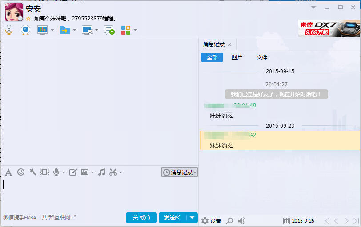Expand the apps grid dropdown arrow

135,30
